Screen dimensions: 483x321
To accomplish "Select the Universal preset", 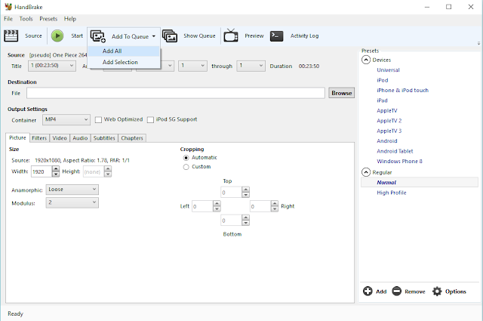I will pos(388,70).
